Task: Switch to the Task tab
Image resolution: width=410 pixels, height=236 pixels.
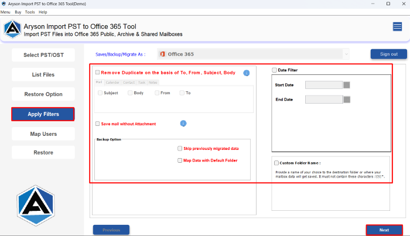Action: coord(142,83)
